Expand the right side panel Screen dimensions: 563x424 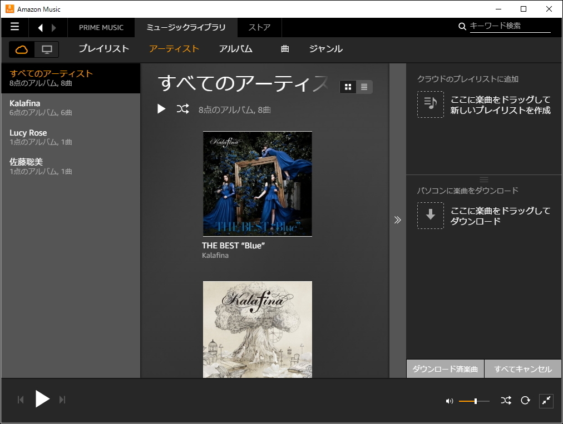coord(397,220)
